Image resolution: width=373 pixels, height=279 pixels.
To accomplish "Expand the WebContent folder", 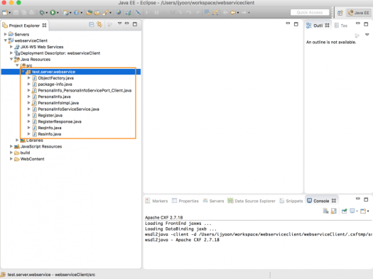I will coord(11,158).
